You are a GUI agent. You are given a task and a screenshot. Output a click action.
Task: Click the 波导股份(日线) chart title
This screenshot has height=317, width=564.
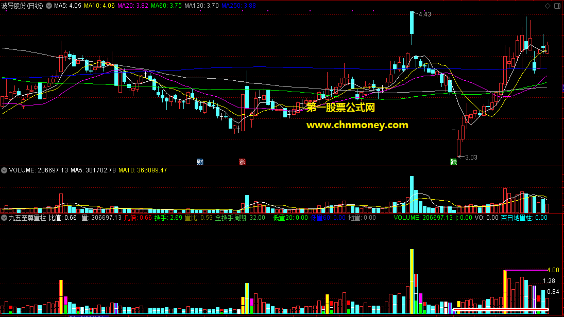tap(22, 6)
